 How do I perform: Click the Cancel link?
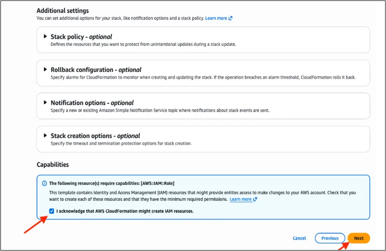(x=299, y=238)
